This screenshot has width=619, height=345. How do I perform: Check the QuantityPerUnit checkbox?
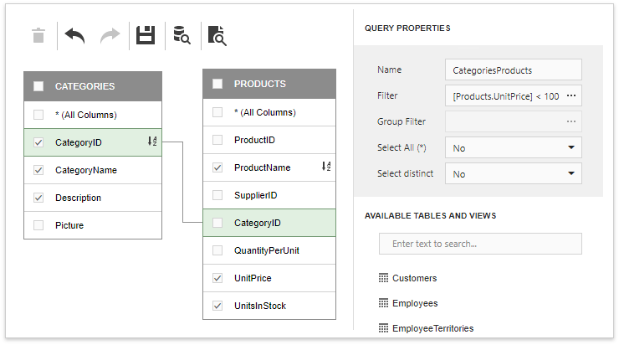pos(217,250)
